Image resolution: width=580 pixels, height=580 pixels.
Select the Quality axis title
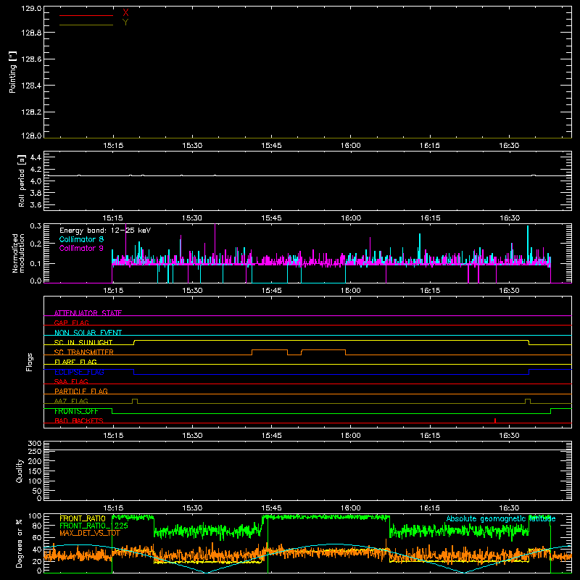click(20, 471)
